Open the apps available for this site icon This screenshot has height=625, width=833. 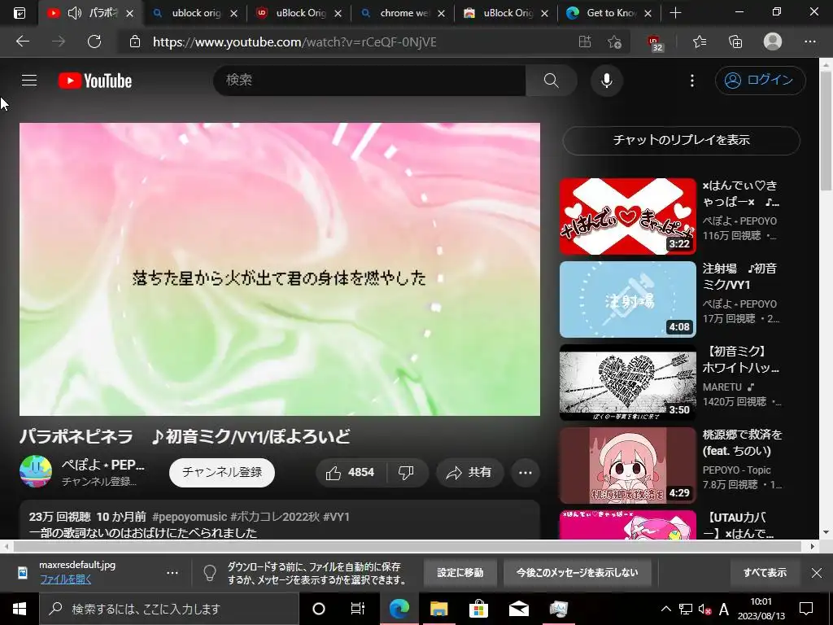(585, 42)
